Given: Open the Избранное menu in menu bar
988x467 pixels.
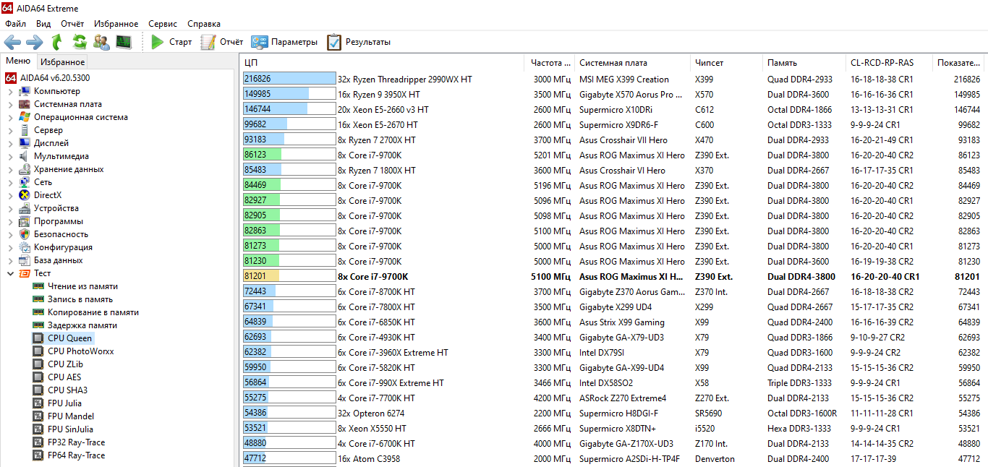Looking at the screenshot, I should [x=116, y=24].
